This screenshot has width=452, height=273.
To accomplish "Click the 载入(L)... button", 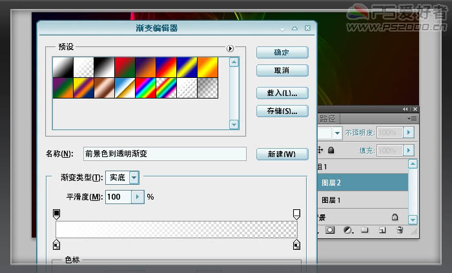I will pos(282,93).
